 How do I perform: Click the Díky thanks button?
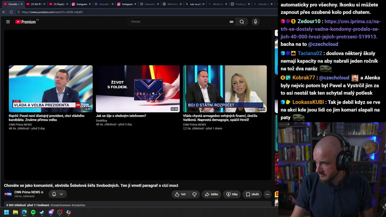[x=232, y=194]
